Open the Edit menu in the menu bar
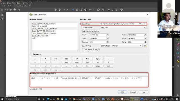This screenshot has height=101, width=180. (9, 3)
